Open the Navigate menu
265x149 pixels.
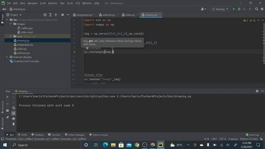pyautogui.click(x=32, y=3)
